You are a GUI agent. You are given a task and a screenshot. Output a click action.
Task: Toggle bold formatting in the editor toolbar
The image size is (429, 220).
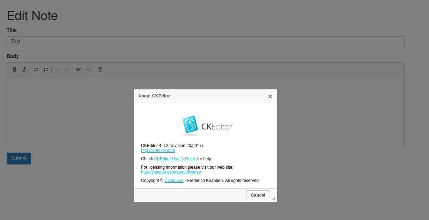[15, 69]
